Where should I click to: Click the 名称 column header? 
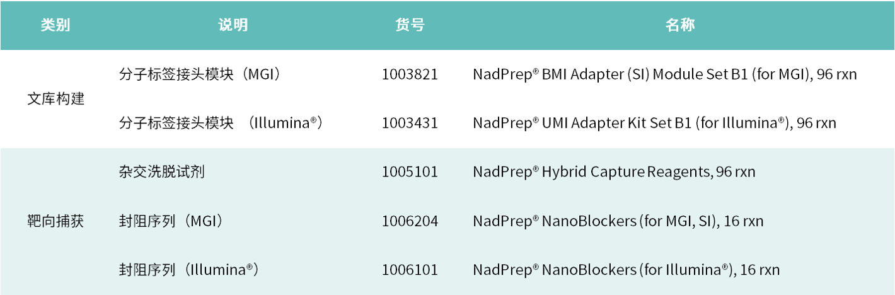[680, 25]
